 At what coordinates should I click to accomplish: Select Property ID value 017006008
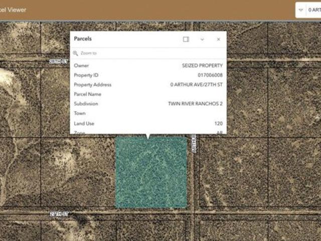point(210,75)
